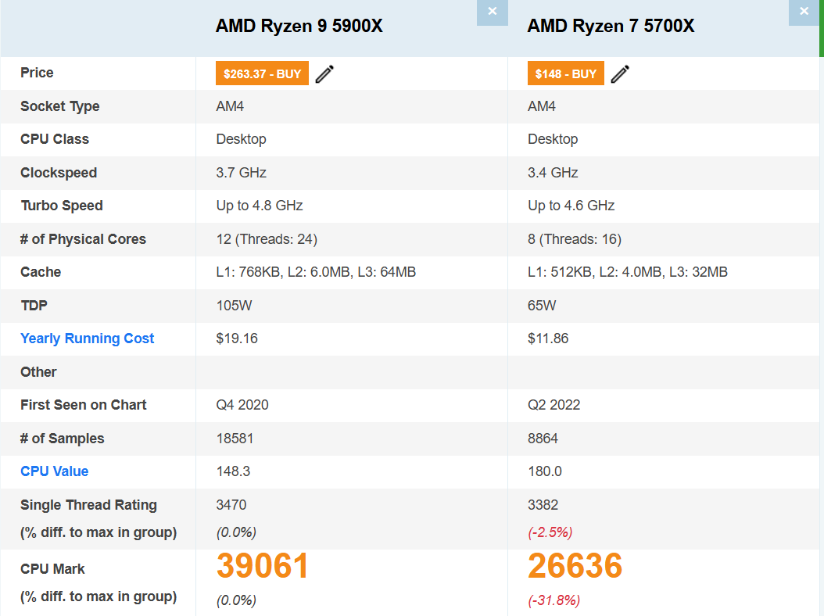824x616 pixels.
Task: Open the Yearly Running Cost link
Action: pos(88,338)
